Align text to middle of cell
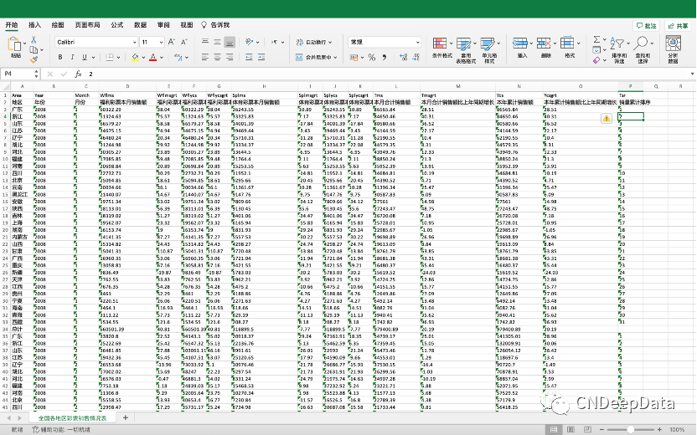Image resolution: width=697 pixels, height=435 pixels. click(217, 42)
